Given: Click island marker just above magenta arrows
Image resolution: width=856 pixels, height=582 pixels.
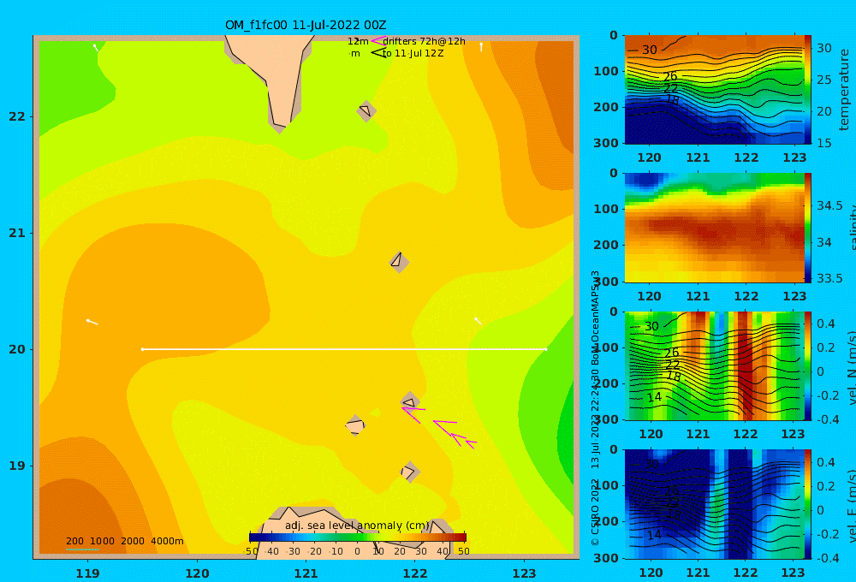Looking at the screenshot, I should click(409, 401).
